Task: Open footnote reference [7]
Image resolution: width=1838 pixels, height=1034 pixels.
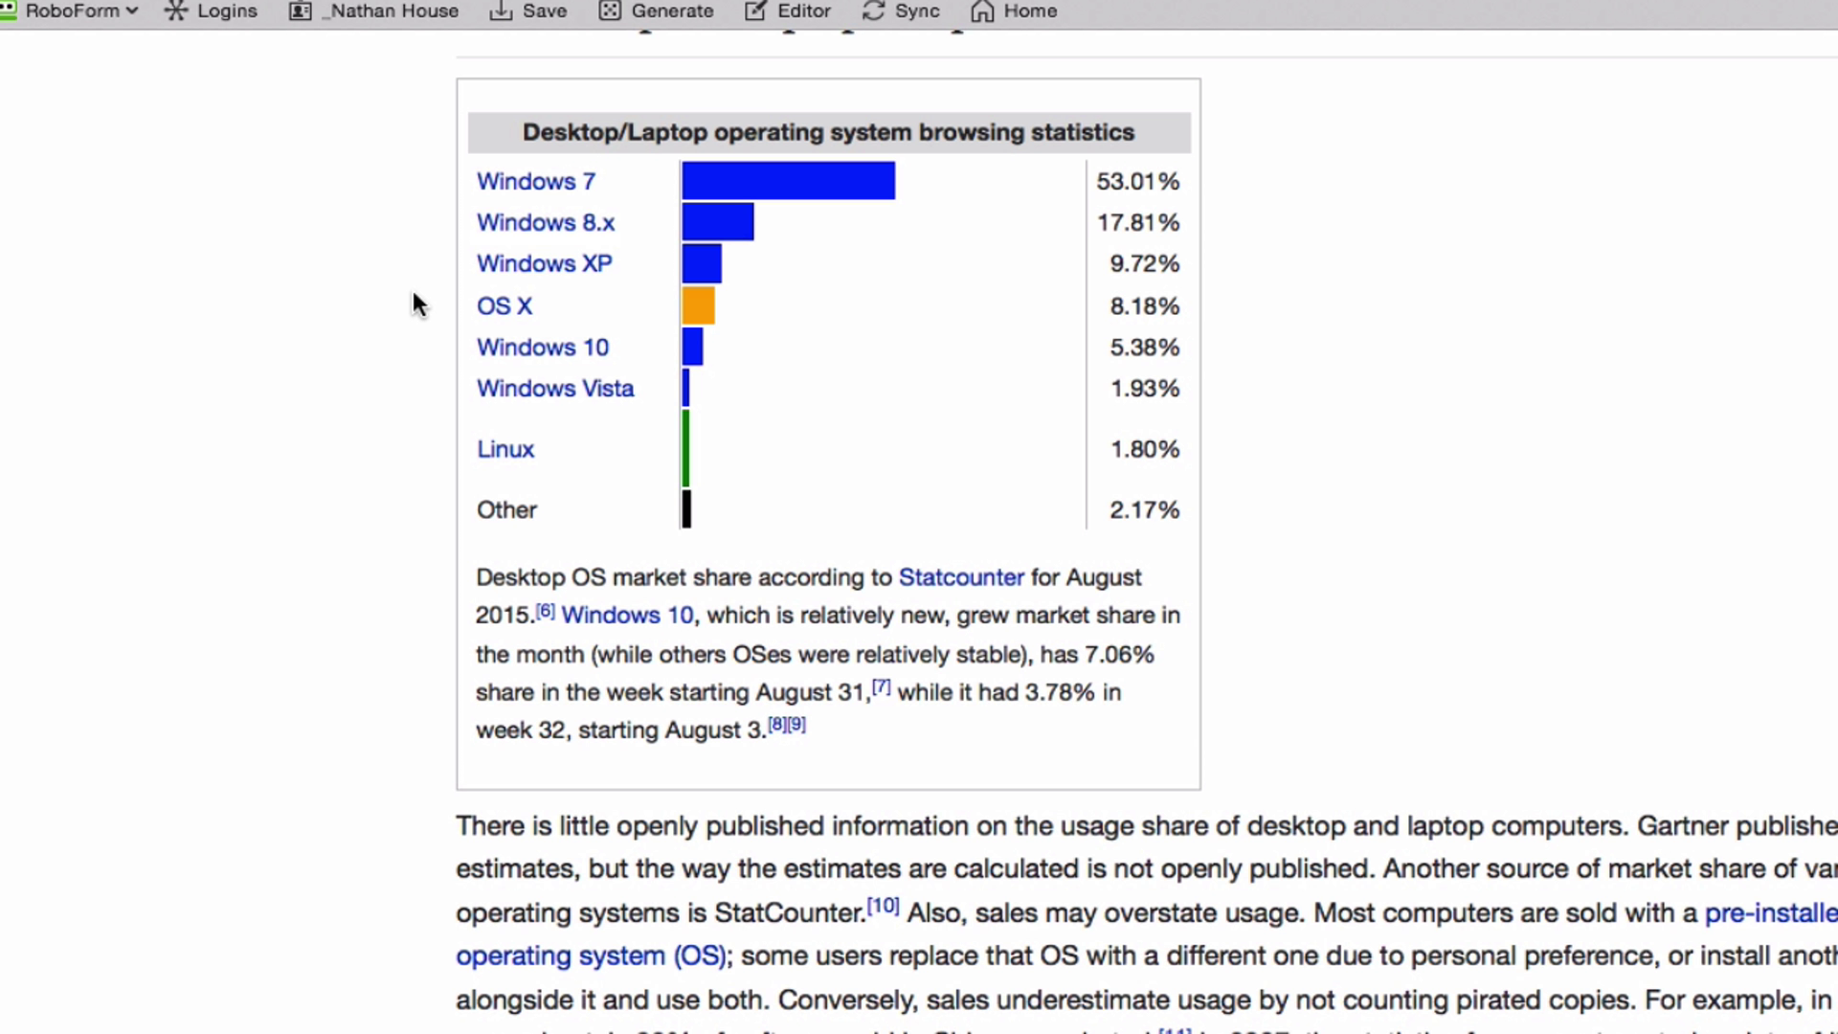Action: coord(881,687)
